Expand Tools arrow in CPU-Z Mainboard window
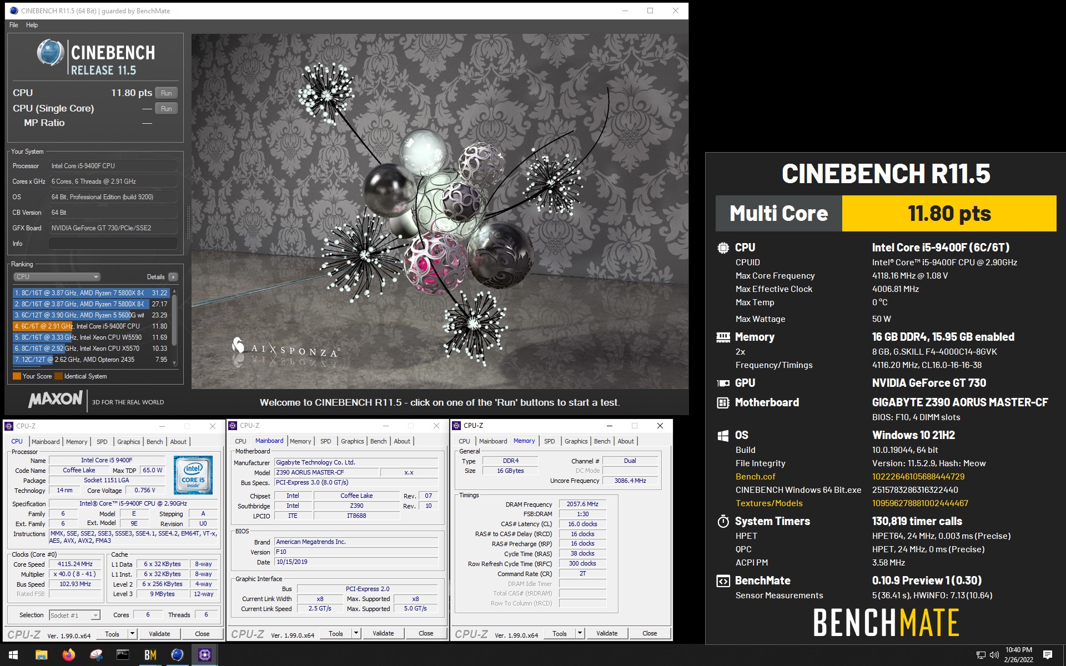This screenshot has height=666, width=1066. [356, 633]
